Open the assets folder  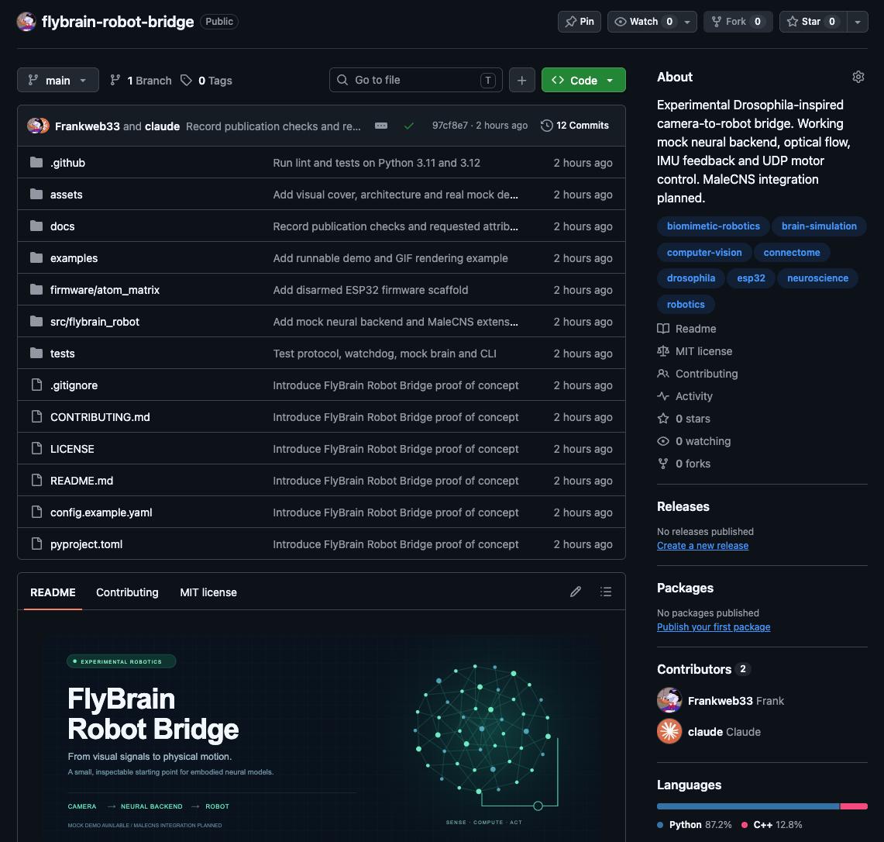(x=66, y=194)
